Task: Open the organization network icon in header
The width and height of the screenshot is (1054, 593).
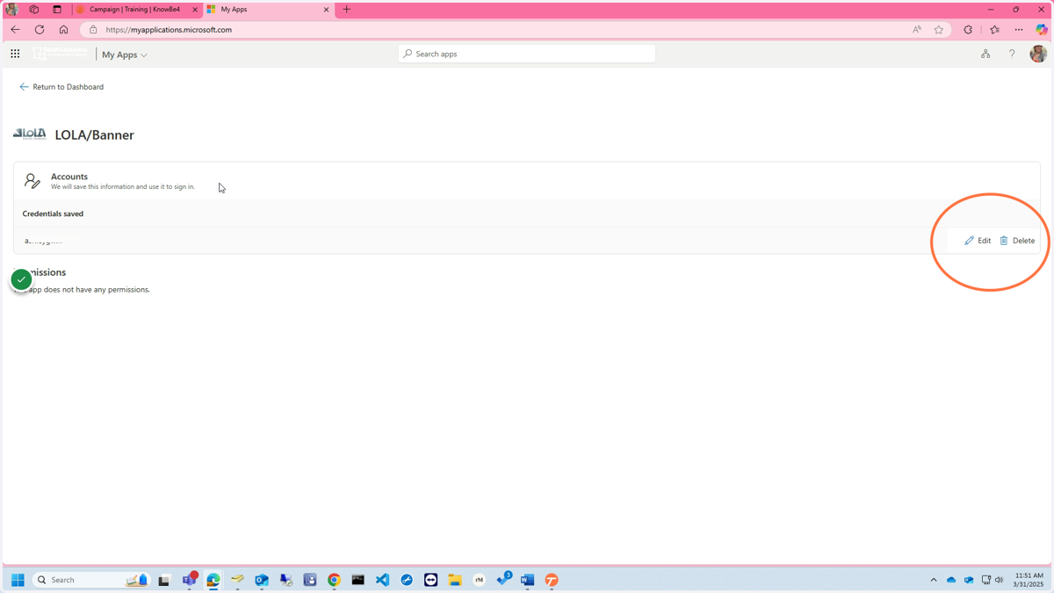Action: pyautogui.click(x=985, y=54)
